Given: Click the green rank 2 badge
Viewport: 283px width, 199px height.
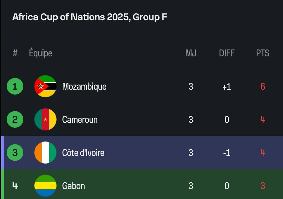Looking at the screenshot, I should point(15,119).
